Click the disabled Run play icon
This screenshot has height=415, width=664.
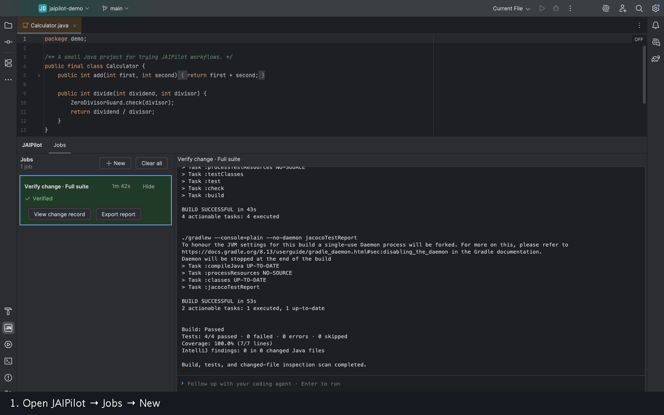(542, 8)
